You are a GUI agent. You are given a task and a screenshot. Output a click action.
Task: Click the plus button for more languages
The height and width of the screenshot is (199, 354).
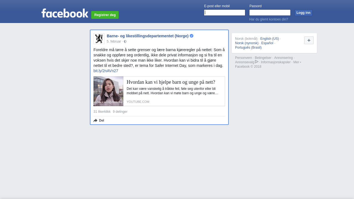[309, 40]
